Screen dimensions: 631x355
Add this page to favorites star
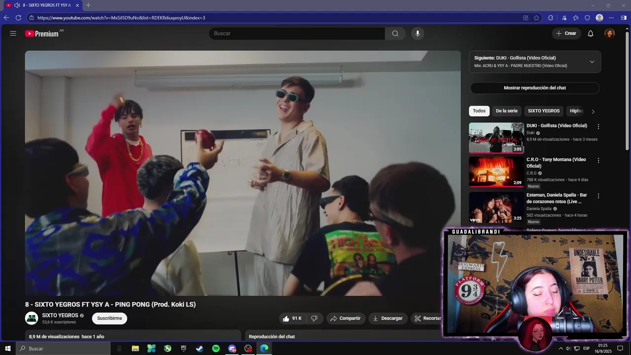pyautogui.click(x=537, y=18)
